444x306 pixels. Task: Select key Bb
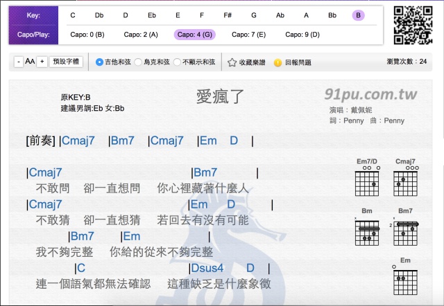332,15
